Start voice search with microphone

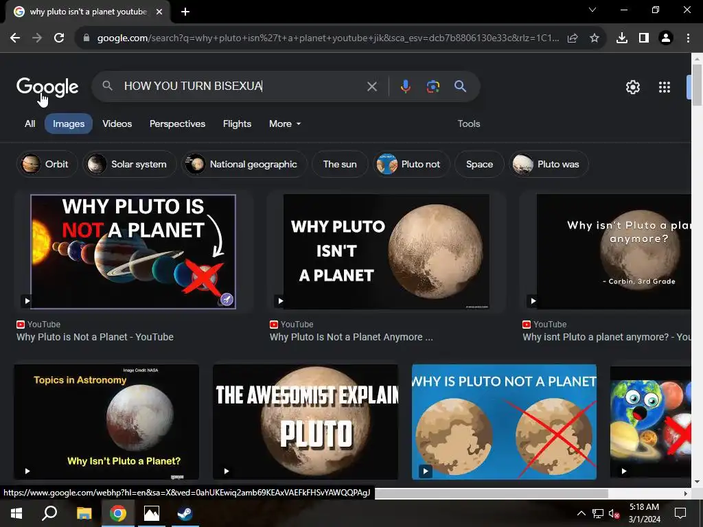click(x=405, y=86)
